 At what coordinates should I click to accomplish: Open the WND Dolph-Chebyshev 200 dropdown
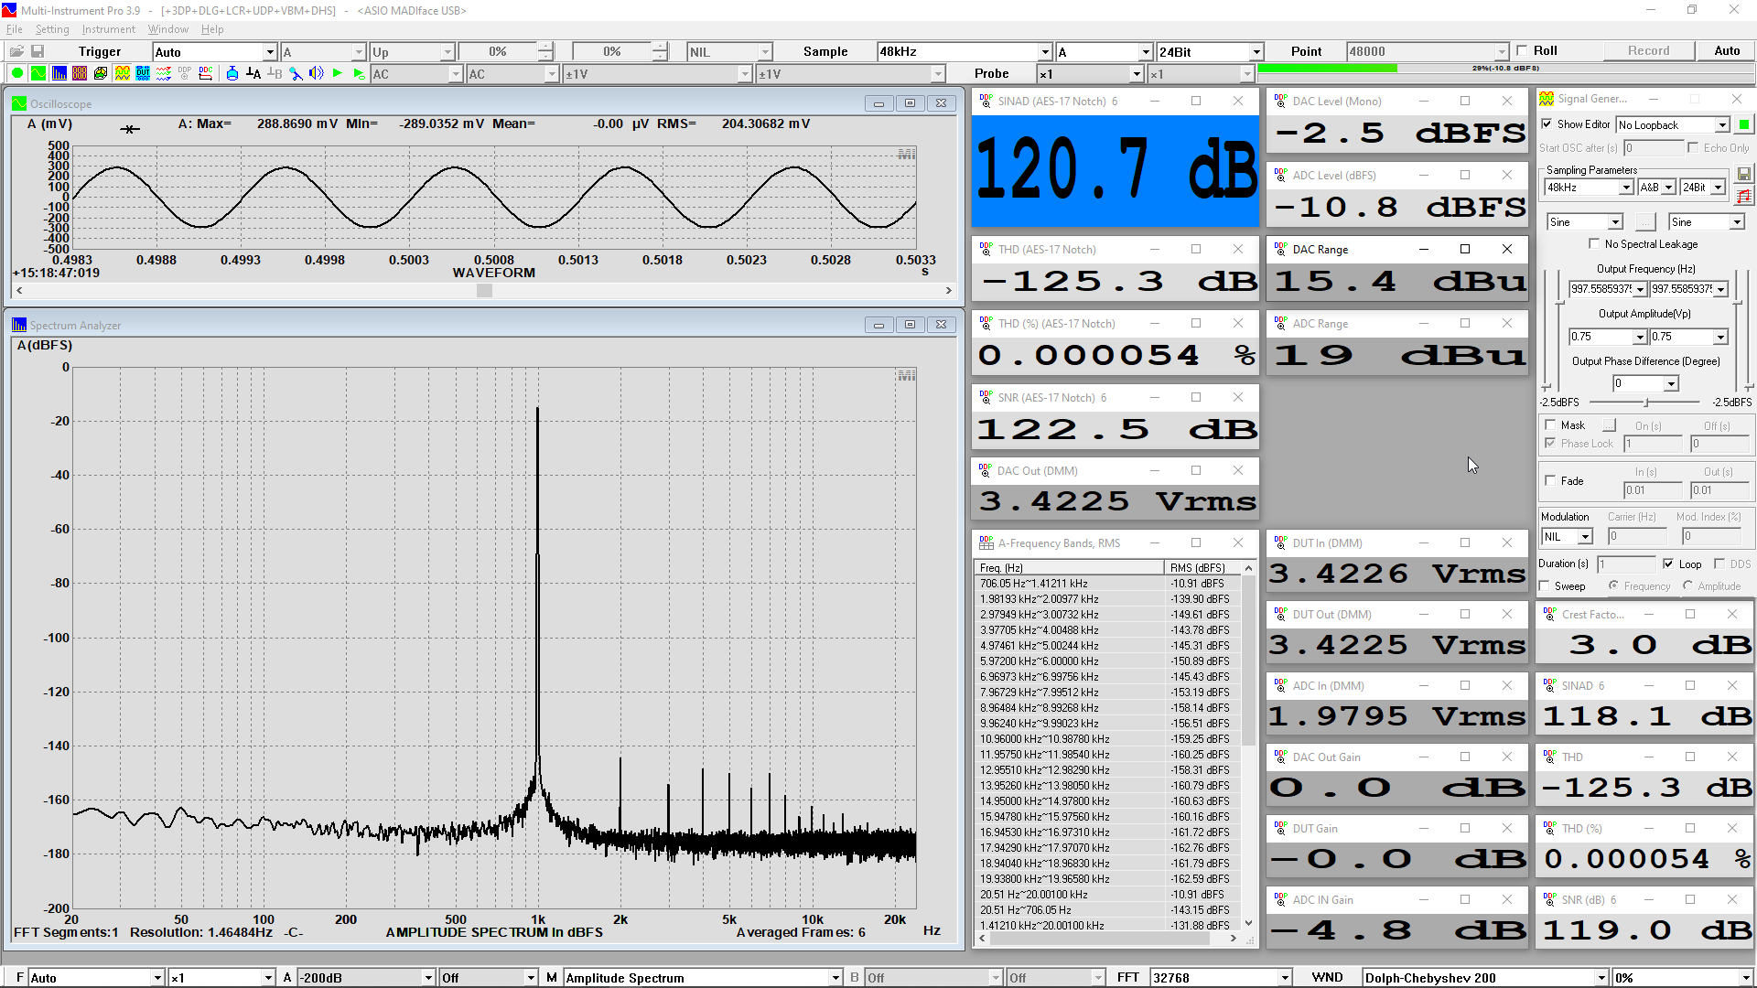click(x=1601, y=978)
